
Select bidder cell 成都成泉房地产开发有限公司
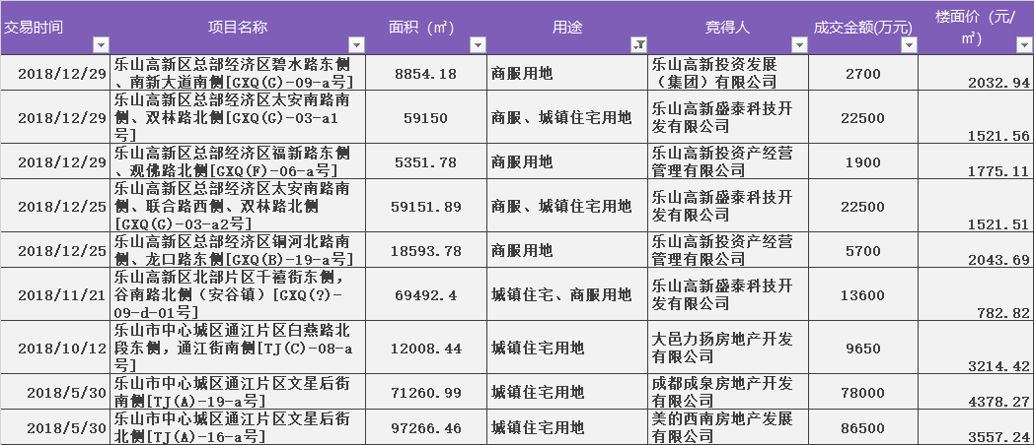coord(728,392)
